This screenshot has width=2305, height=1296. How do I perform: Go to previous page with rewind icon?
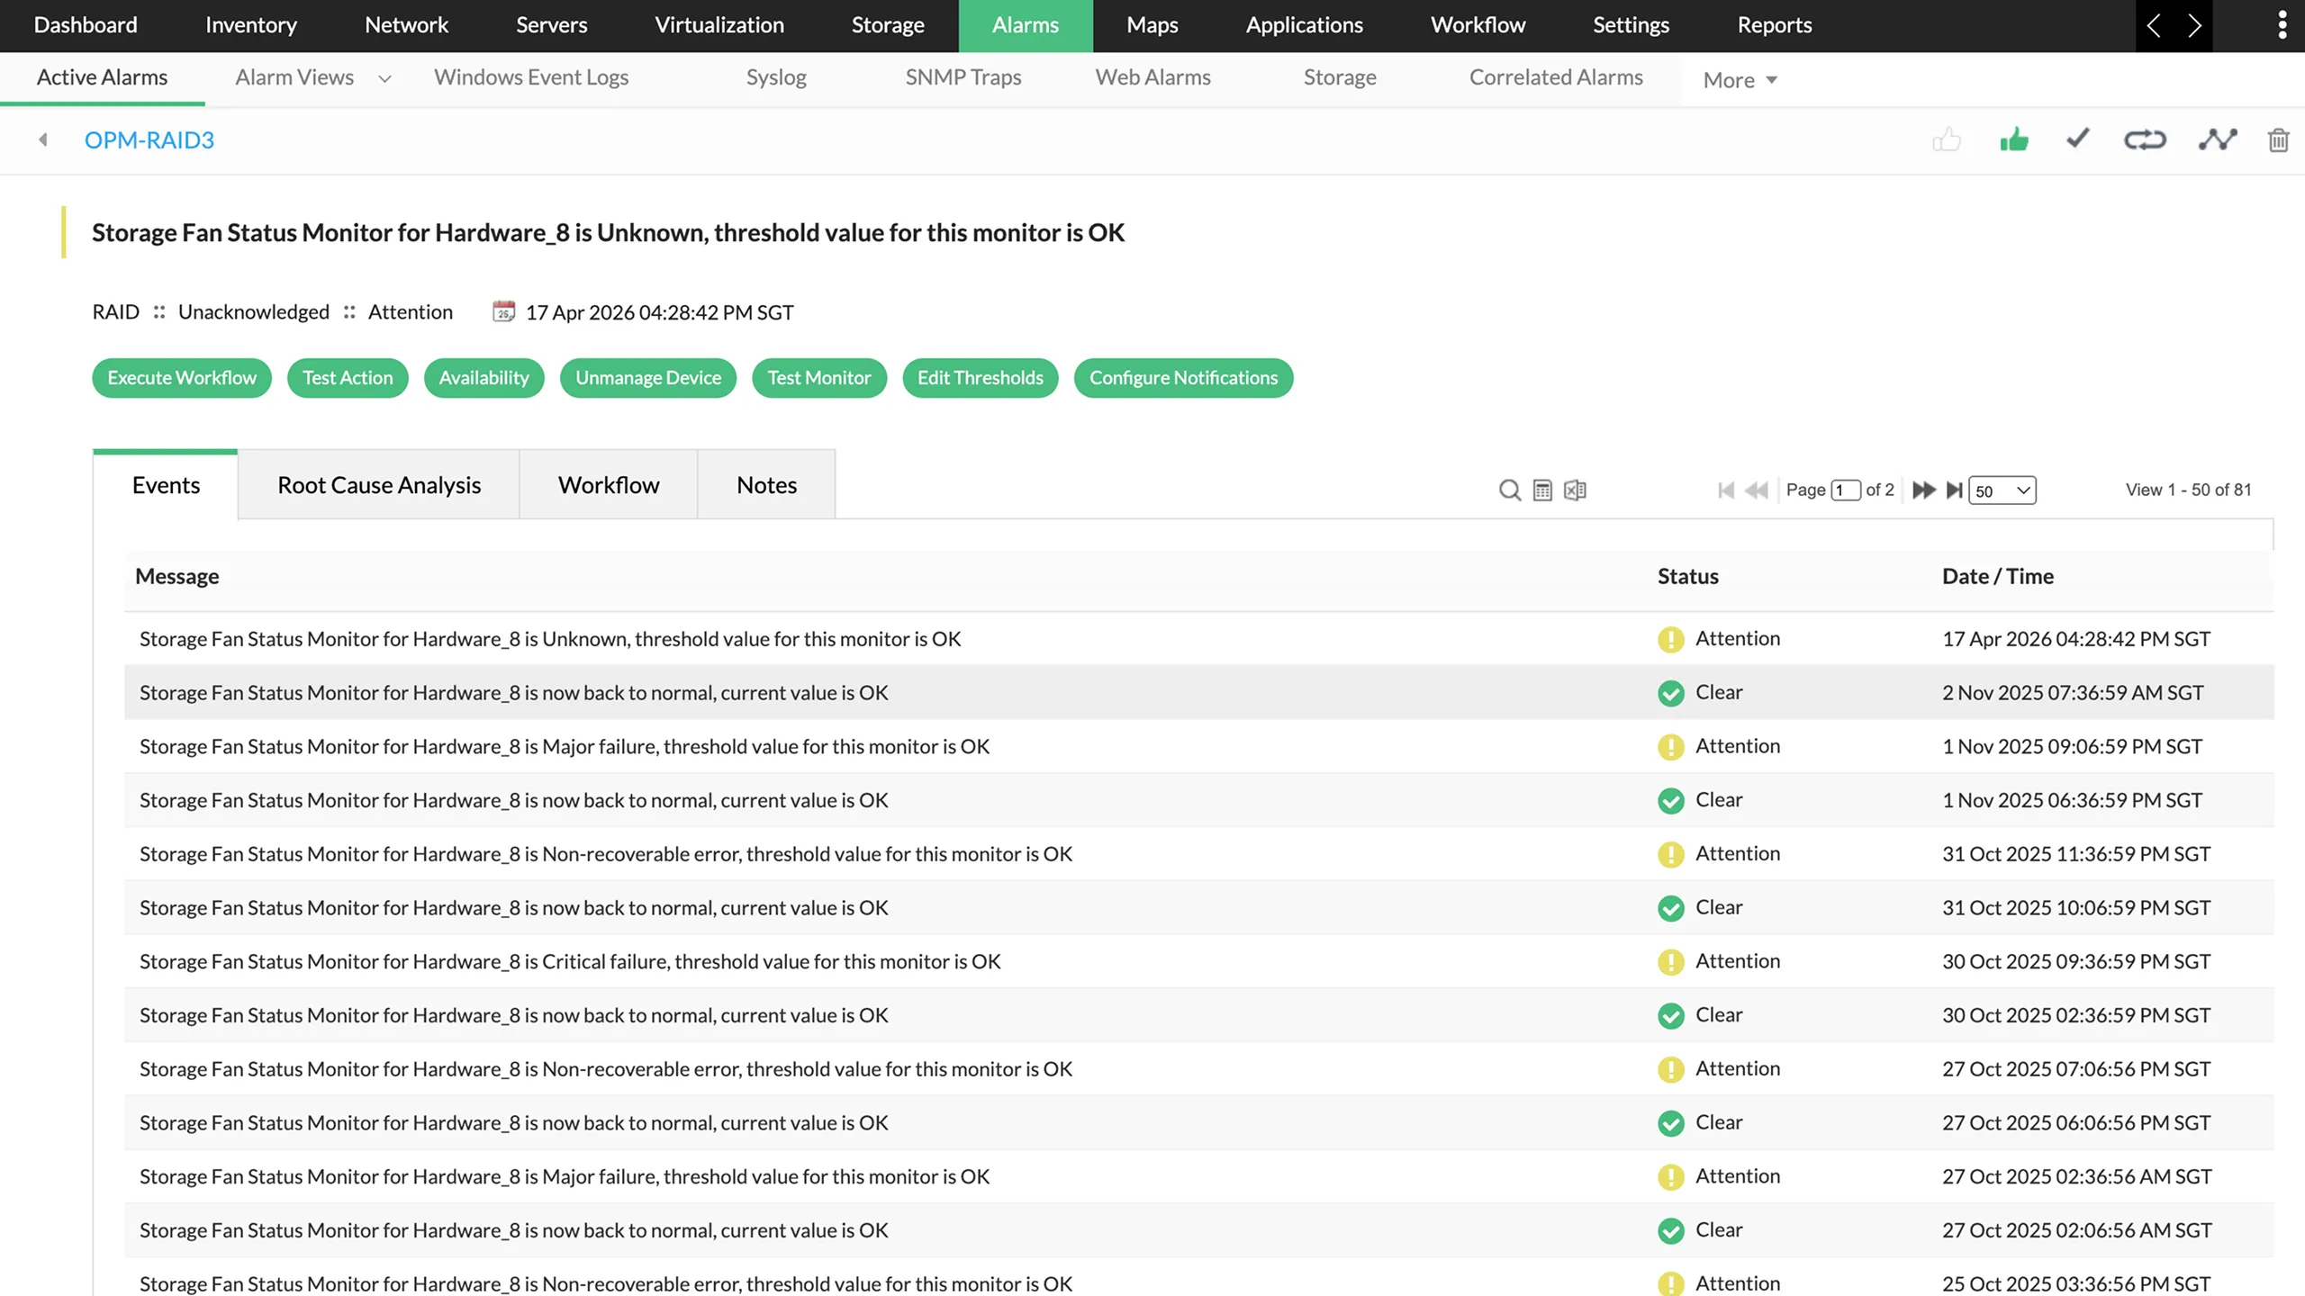click(1755, 490)
